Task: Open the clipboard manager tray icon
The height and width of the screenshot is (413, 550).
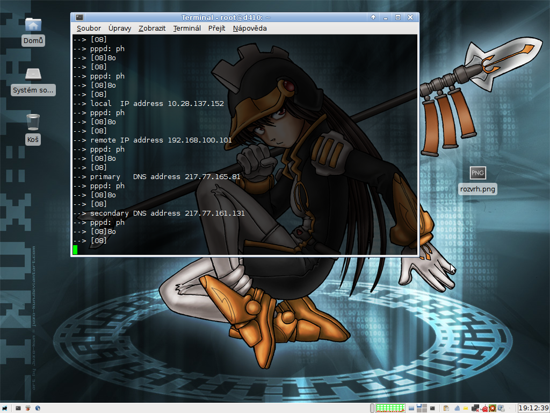Action: tap(446, 408)
